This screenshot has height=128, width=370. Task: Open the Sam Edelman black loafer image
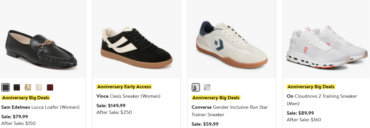pos(42,49)
